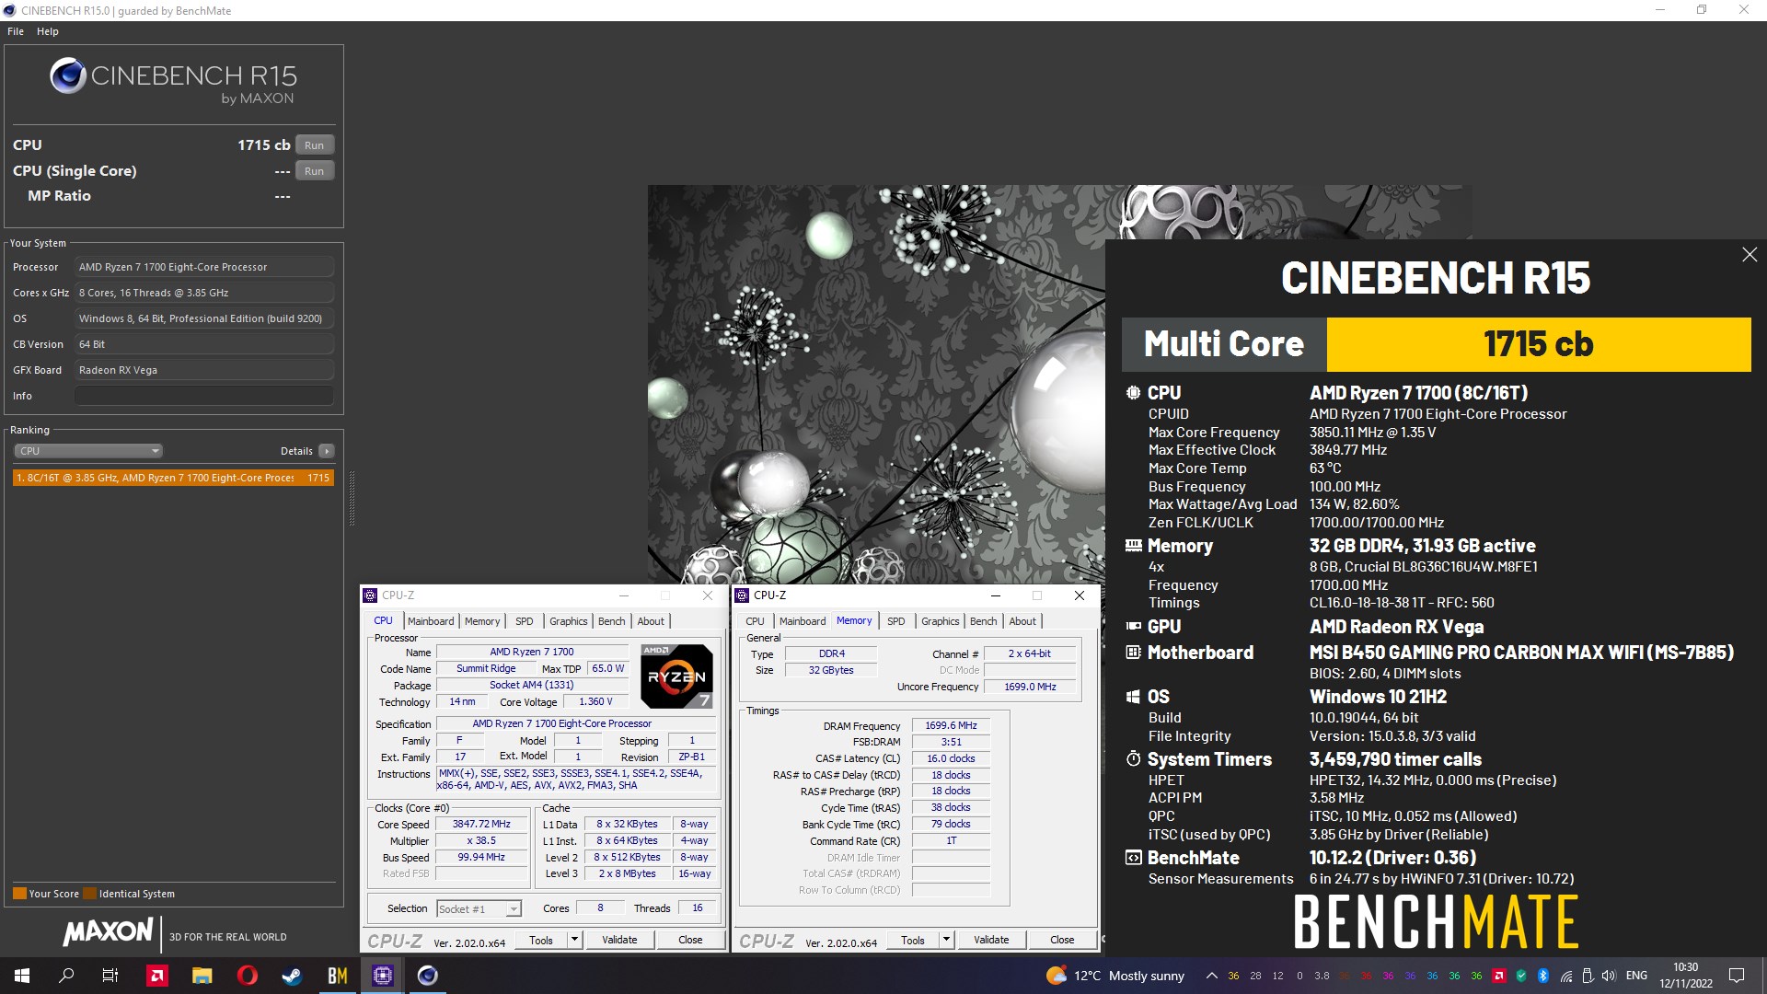Image resolution: width=1767 pixels, height=994 pixels.
Task: Click the yellow 1715 cb Multi Core score
Action: [1539, 344]
